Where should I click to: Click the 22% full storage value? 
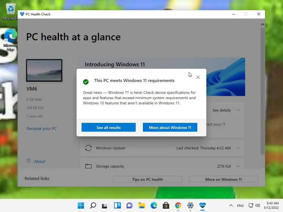click(x=224, y=166)
